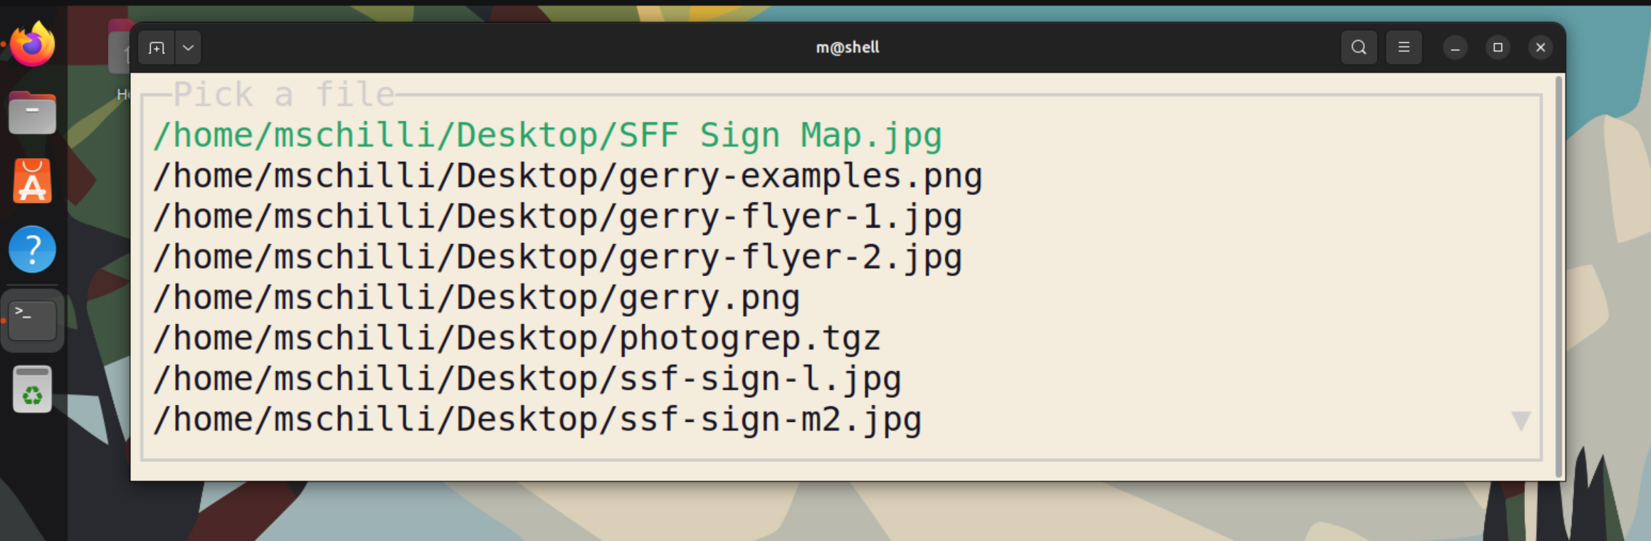Launch Ubuntu Software app store
This screenshot has height=541, width=1651.
pyautogui.click(x=32, y=182)
